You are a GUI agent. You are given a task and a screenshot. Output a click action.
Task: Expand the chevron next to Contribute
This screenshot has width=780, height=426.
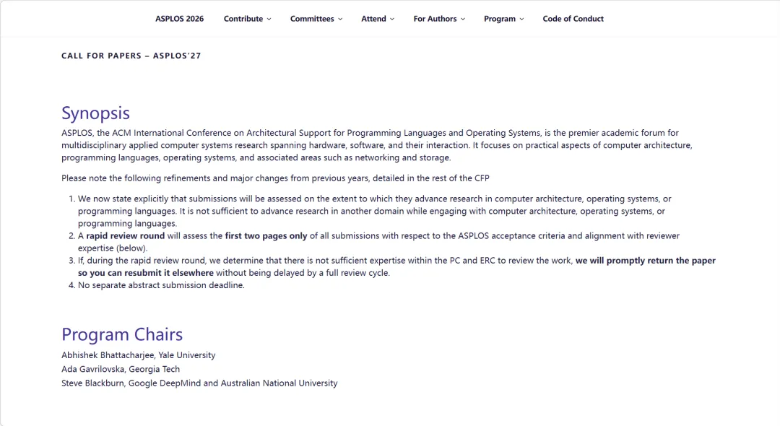click(269, 19)
